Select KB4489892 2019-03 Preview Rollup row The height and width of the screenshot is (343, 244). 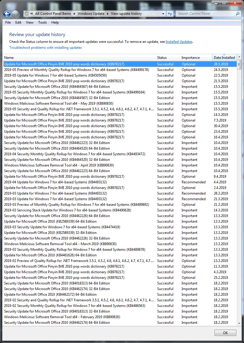(x=120, y=205)
